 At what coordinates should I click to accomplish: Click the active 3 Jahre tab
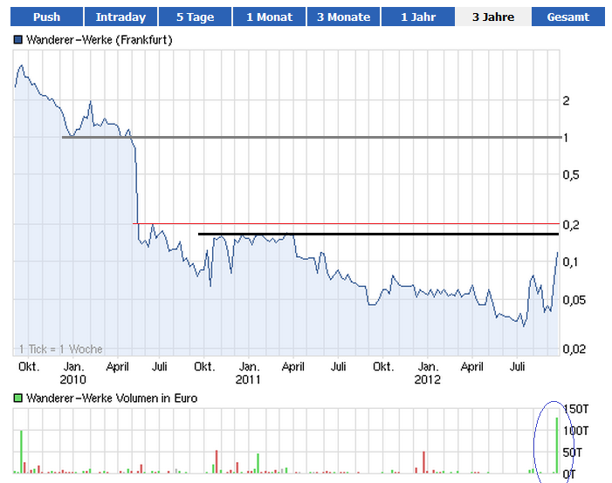pos(493,17)
